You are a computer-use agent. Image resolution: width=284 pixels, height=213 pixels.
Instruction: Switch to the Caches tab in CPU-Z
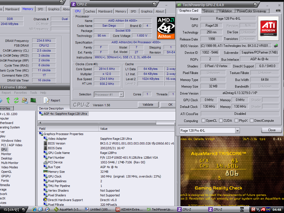pyautogui.click(x=90, y=11)
